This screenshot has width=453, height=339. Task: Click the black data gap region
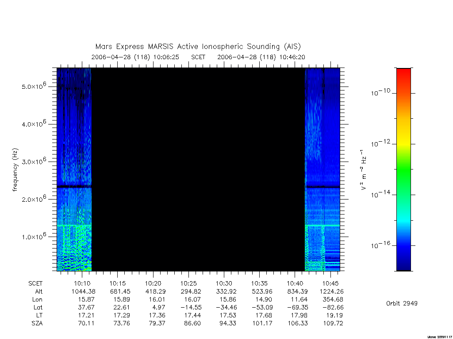[198, 169]
